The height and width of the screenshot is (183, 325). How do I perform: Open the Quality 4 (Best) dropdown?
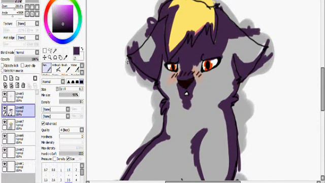[72, 130]
